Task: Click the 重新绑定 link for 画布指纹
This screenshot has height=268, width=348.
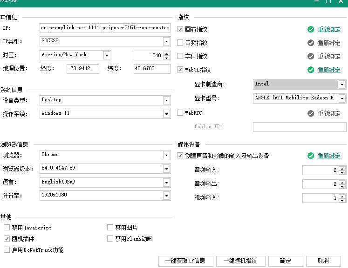Action: coord(329,29)
